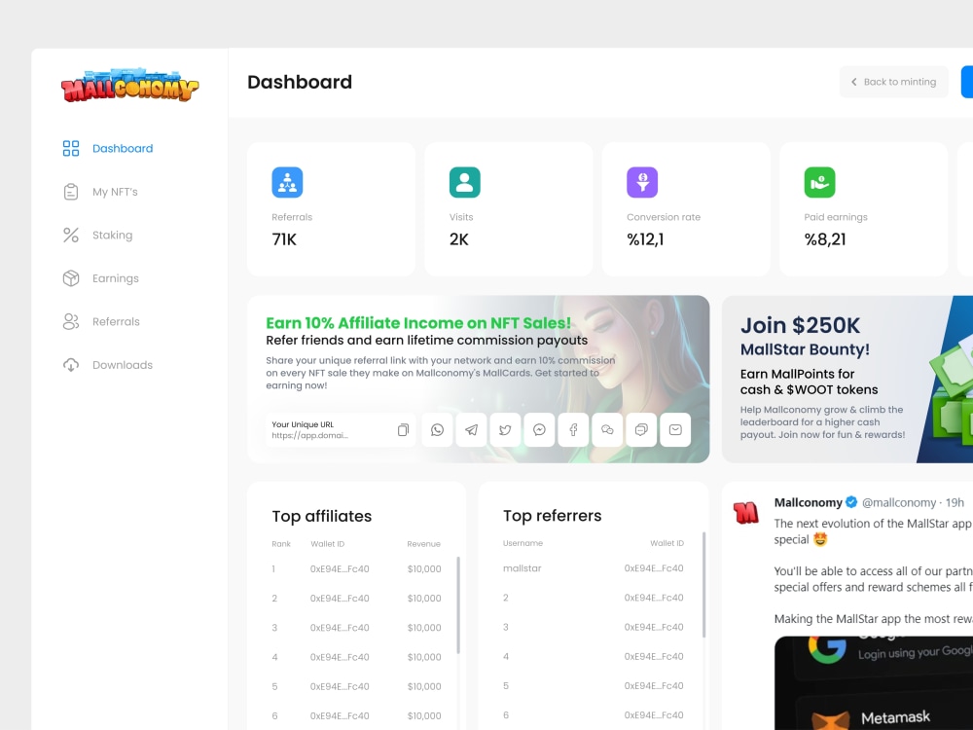Click the %8,21 Paid earnings value
Image resolution: width=973 pixels, height=730 pixels.
point(825,239)
